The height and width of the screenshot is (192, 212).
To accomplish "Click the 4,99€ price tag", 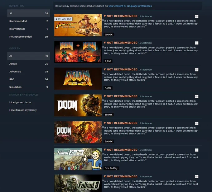I will click(x=108, y=88).
